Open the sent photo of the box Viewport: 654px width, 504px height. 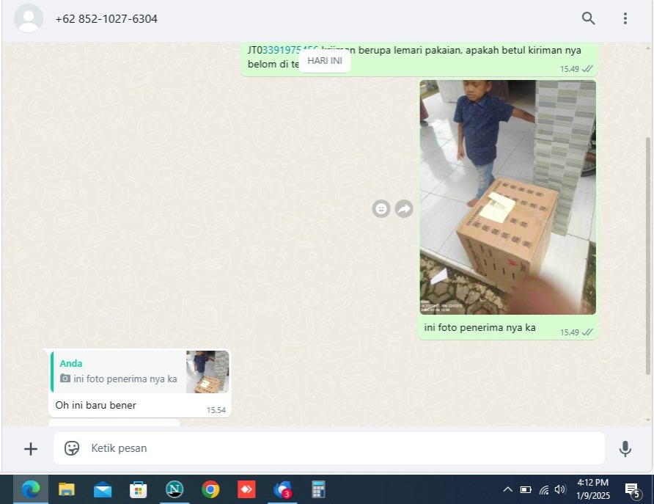tap(507, 197)
